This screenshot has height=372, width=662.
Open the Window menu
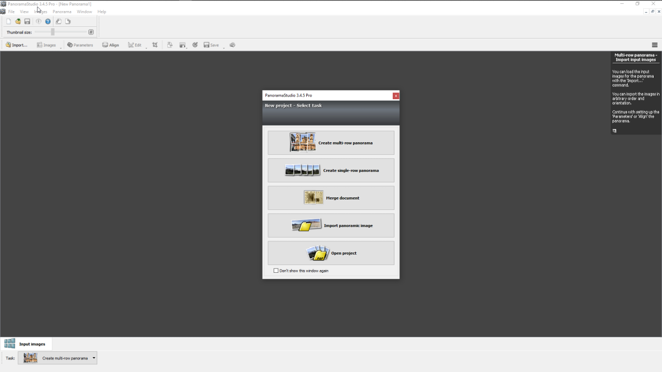click(84, 12)
